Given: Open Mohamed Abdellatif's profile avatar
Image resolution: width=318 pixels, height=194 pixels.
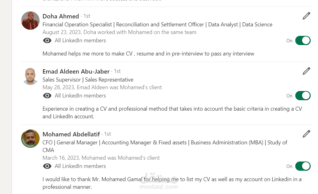Looking at the screenshot, I should (x=30, y=139).
